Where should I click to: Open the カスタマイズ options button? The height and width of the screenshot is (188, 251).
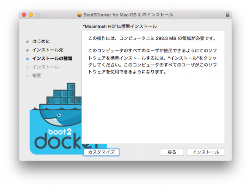[x=102, y=152]
